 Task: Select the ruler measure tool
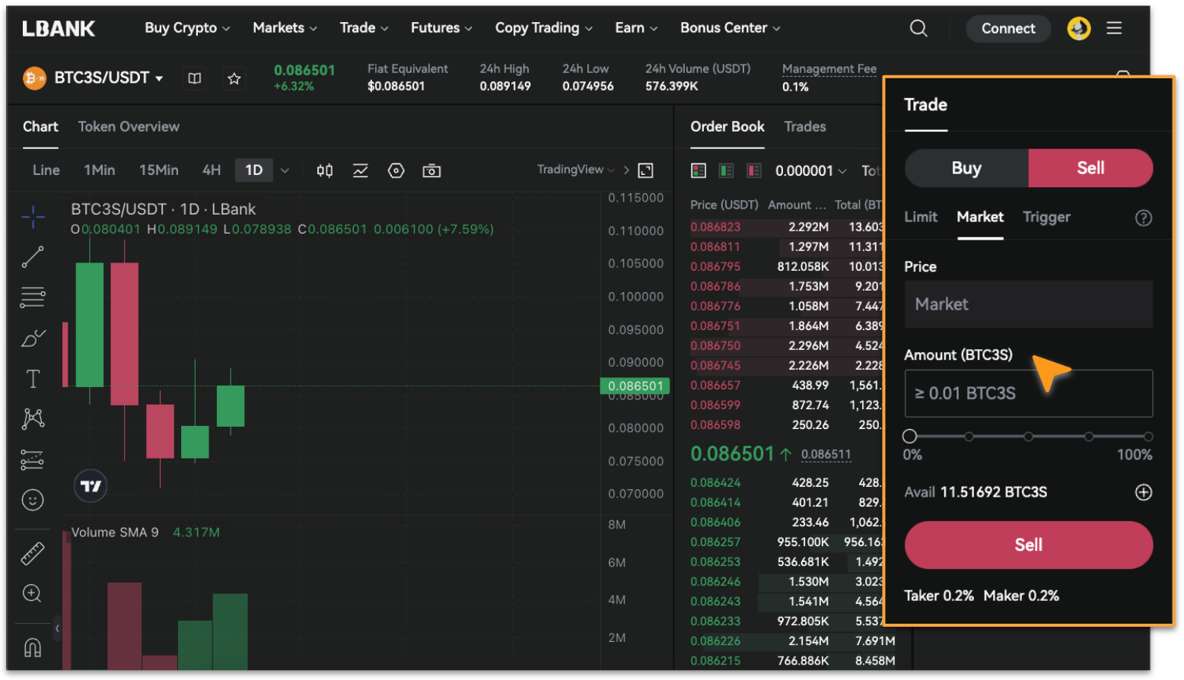pyautogui.click(x=32, y=553)
